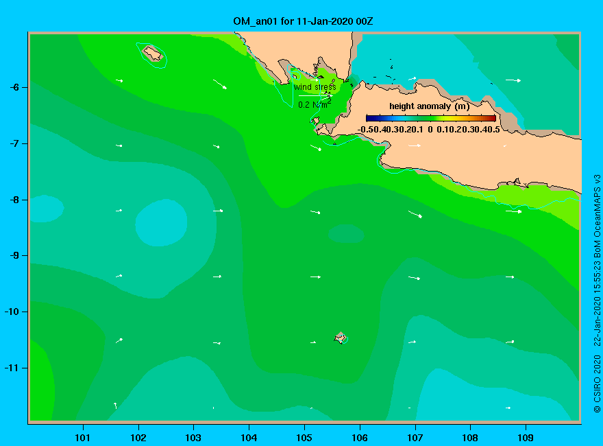Click the longitude label 104

[249, 438]
